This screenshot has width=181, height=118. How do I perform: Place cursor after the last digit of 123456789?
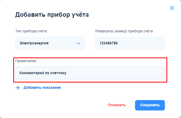point(118,43)
